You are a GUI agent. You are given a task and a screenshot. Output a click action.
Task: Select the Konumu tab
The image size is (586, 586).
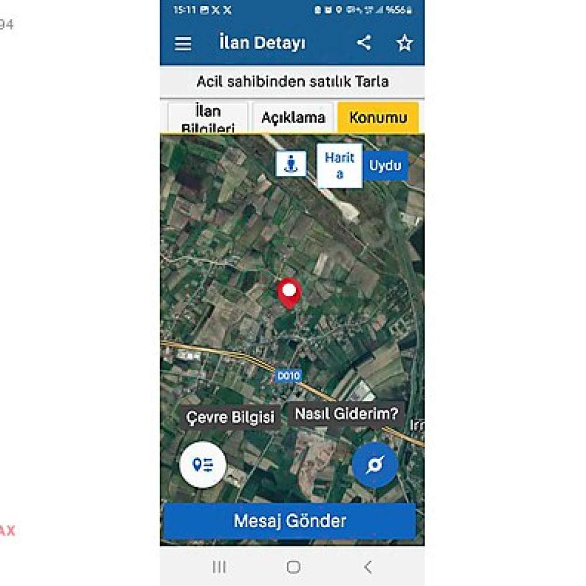tap(378, 117)
